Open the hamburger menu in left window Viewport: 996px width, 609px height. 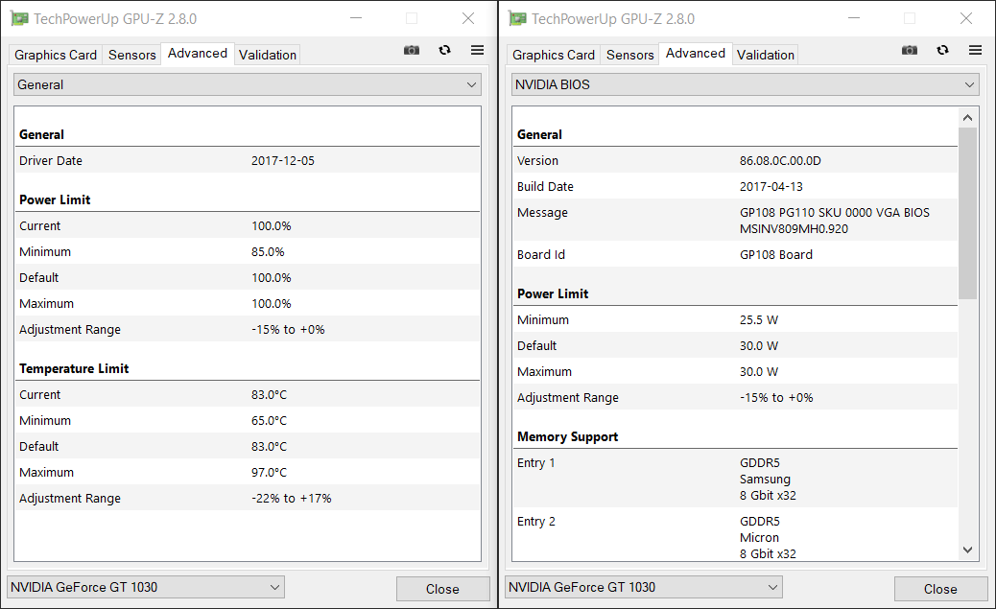477,50
